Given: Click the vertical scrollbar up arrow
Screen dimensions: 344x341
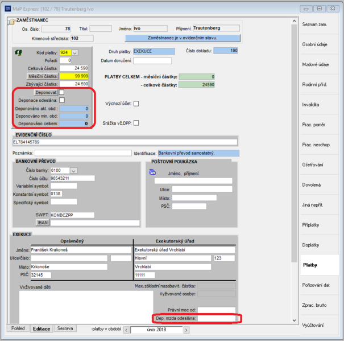Looking at the screenshot, I should click(x=294, y=21).
